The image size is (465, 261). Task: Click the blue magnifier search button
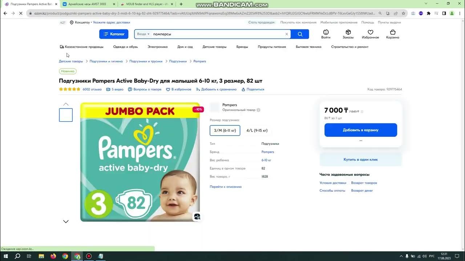[x=300, y=34]
